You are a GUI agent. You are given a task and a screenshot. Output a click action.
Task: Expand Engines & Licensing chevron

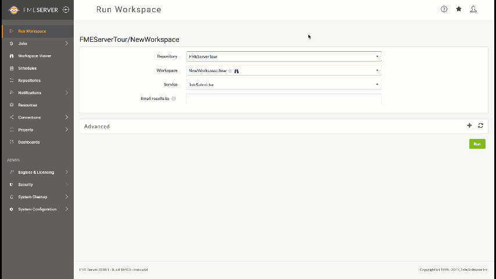[x=67, y=172]
